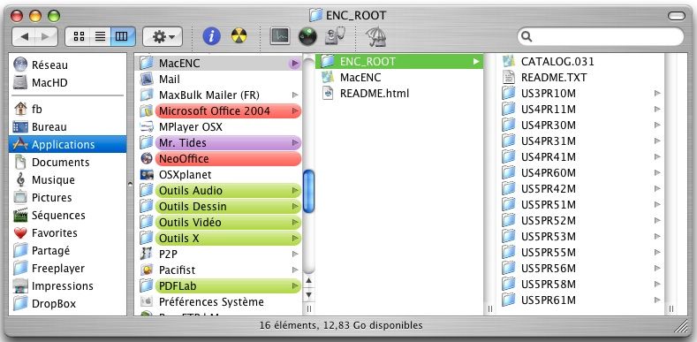Viewport: 697px width, 342px height.
Task: Click the umbrella toolbar icon
Action: pos(375,37)
